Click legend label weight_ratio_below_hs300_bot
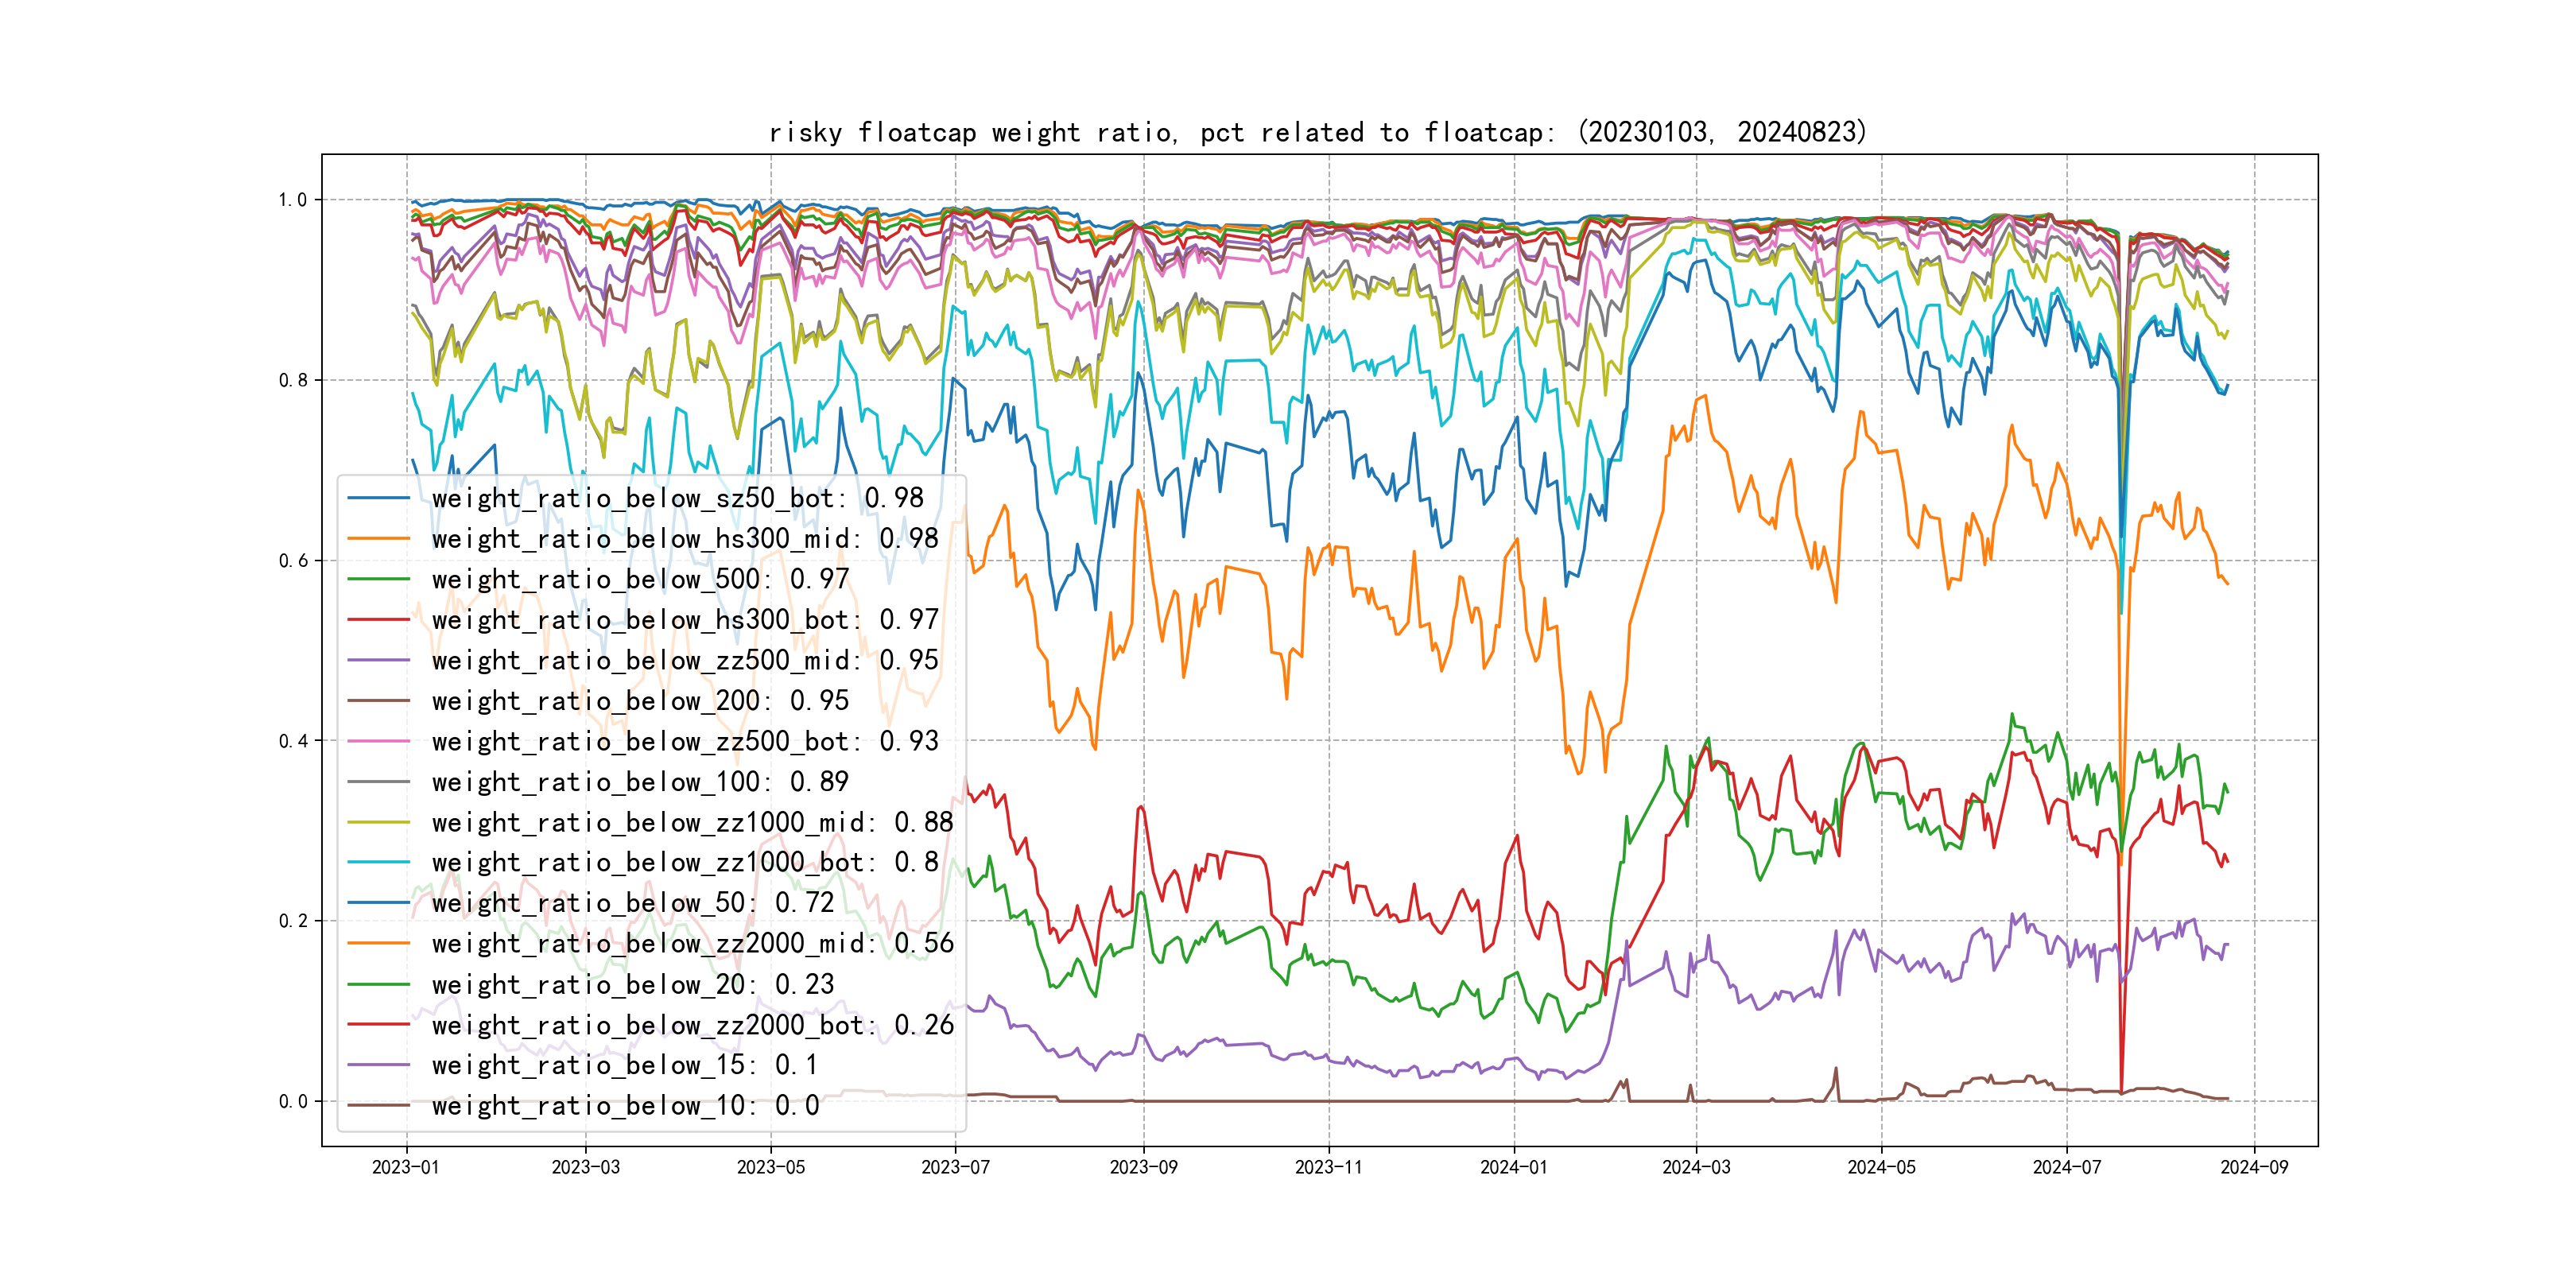The height and width of the screenshot is (1288, 2576). point(684,620)
